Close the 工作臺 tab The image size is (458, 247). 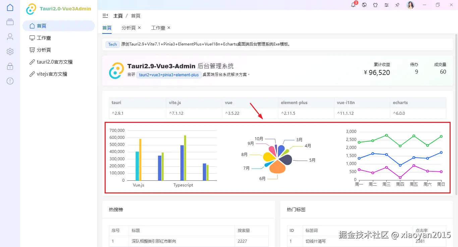tap(169, 27)
